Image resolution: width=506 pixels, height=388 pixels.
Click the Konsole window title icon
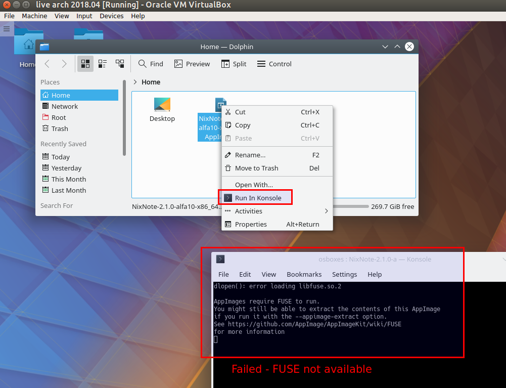point(220,259)
